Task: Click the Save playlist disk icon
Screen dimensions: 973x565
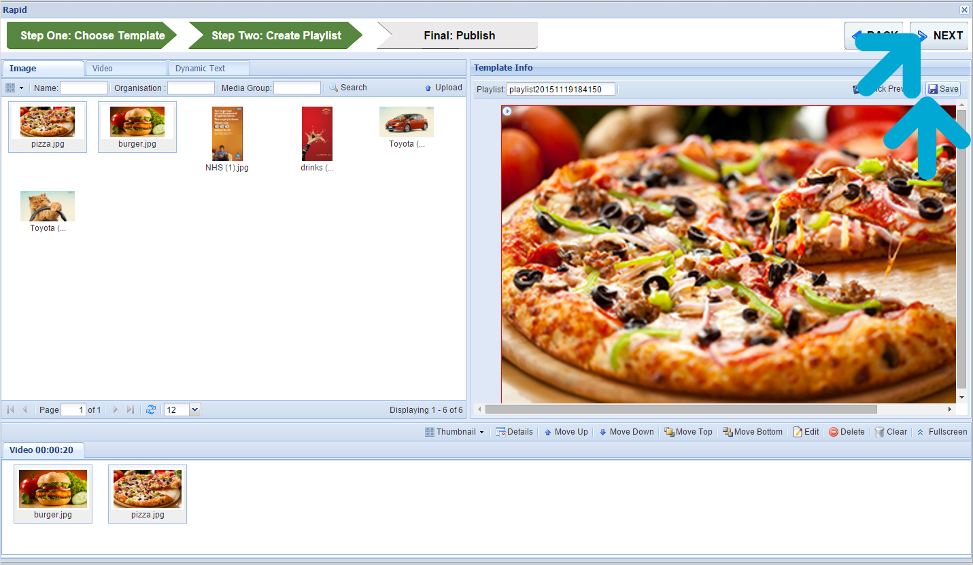Action: 943,89
